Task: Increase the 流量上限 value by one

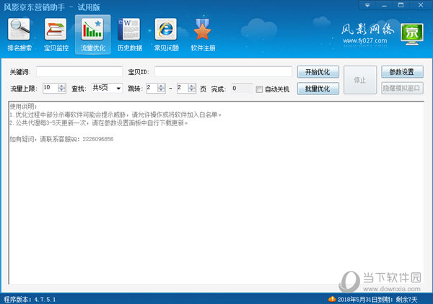Action: (62, 86)
